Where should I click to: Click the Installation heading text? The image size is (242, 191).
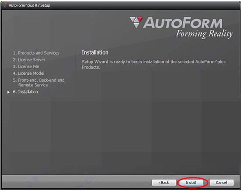coord(95,52)
